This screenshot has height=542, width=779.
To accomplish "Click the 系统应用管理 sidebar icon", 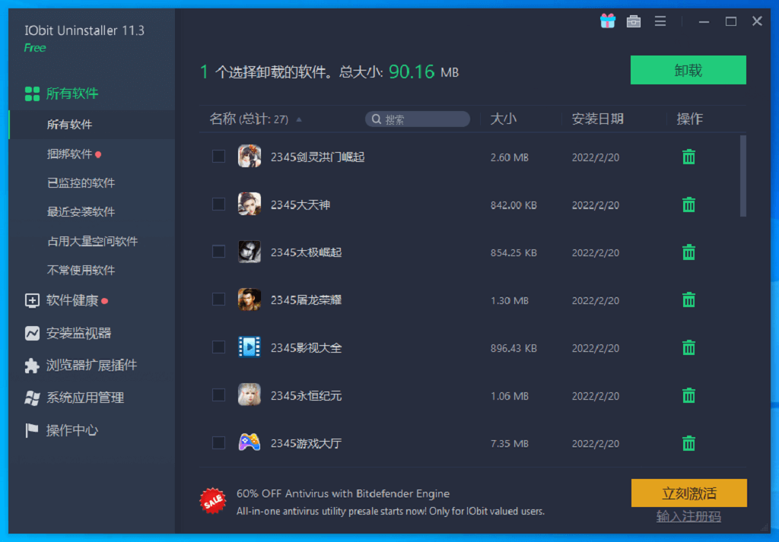I will (x=31, y=398).
